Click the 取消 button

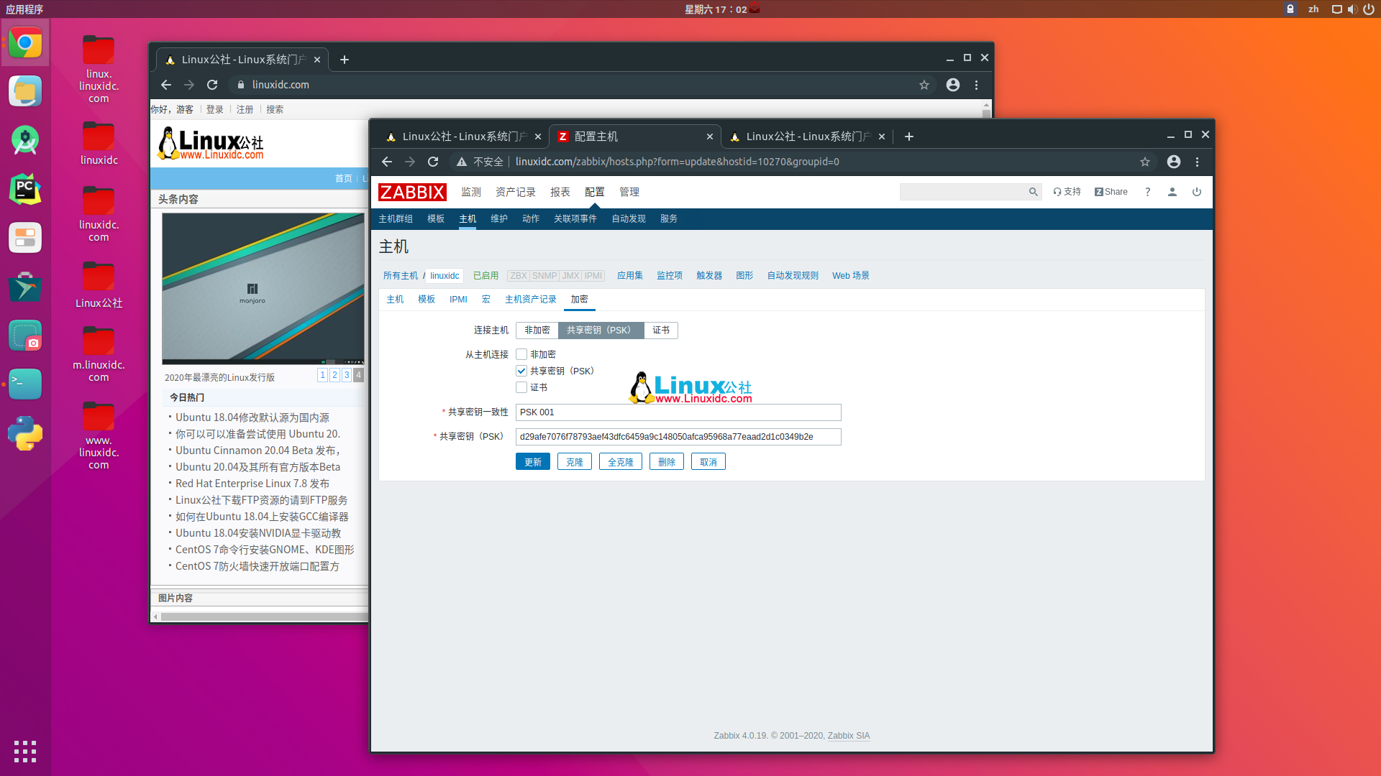point(708,461)
